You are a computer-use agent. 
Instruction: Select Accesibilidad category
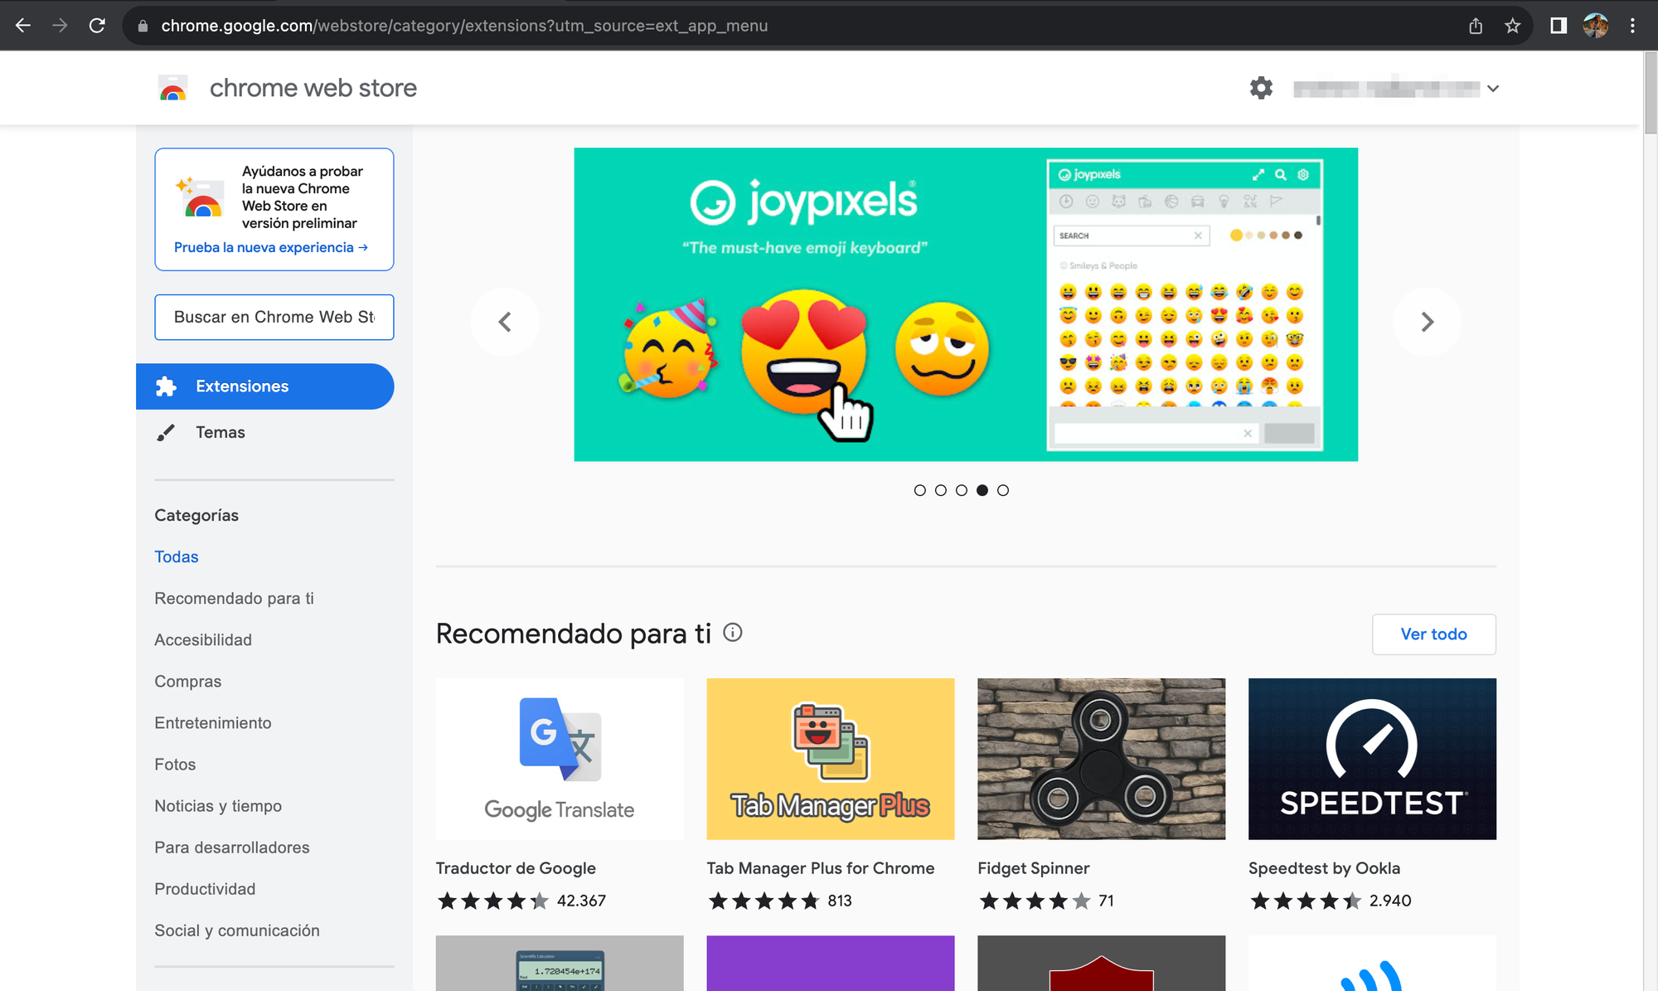pyautogui.click(x=203, y=639)
